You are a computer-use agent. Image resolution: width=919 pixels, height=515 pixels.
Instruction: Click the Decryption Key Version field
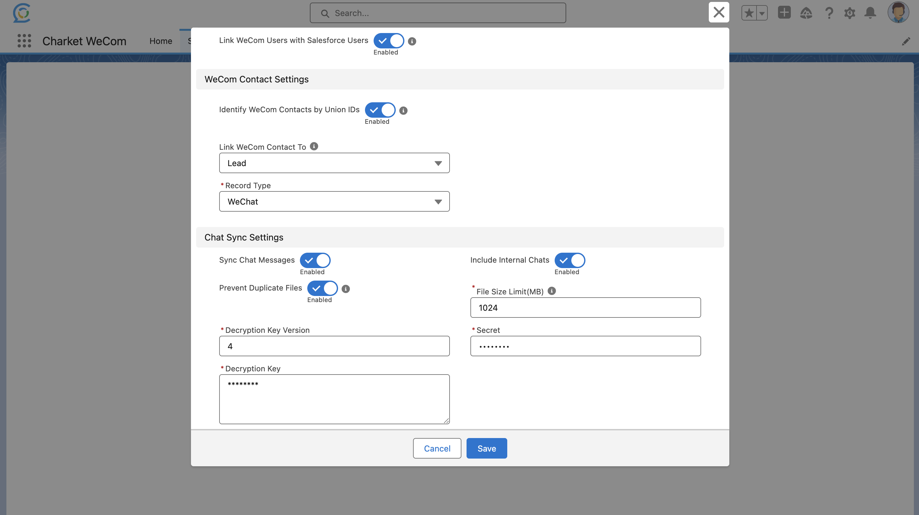[334, 346]
